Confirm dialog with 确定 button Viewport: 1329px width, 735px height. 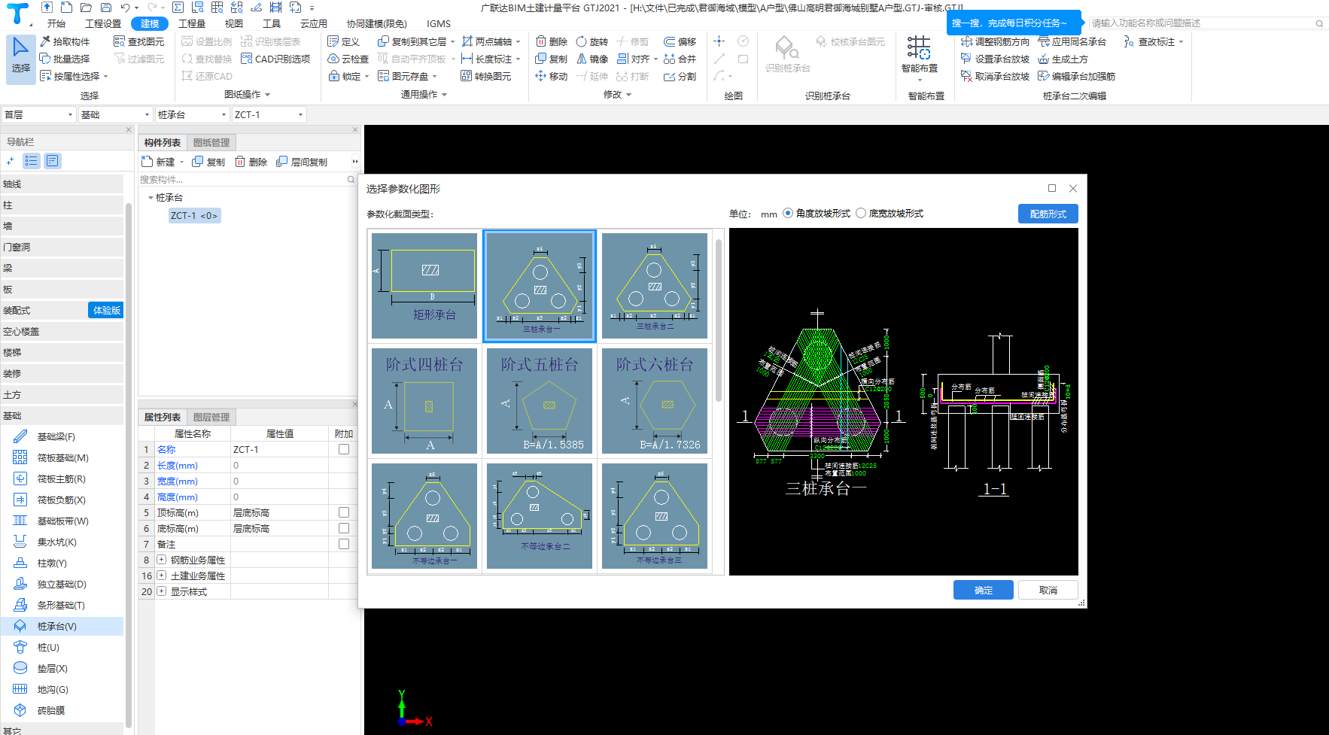983,590
